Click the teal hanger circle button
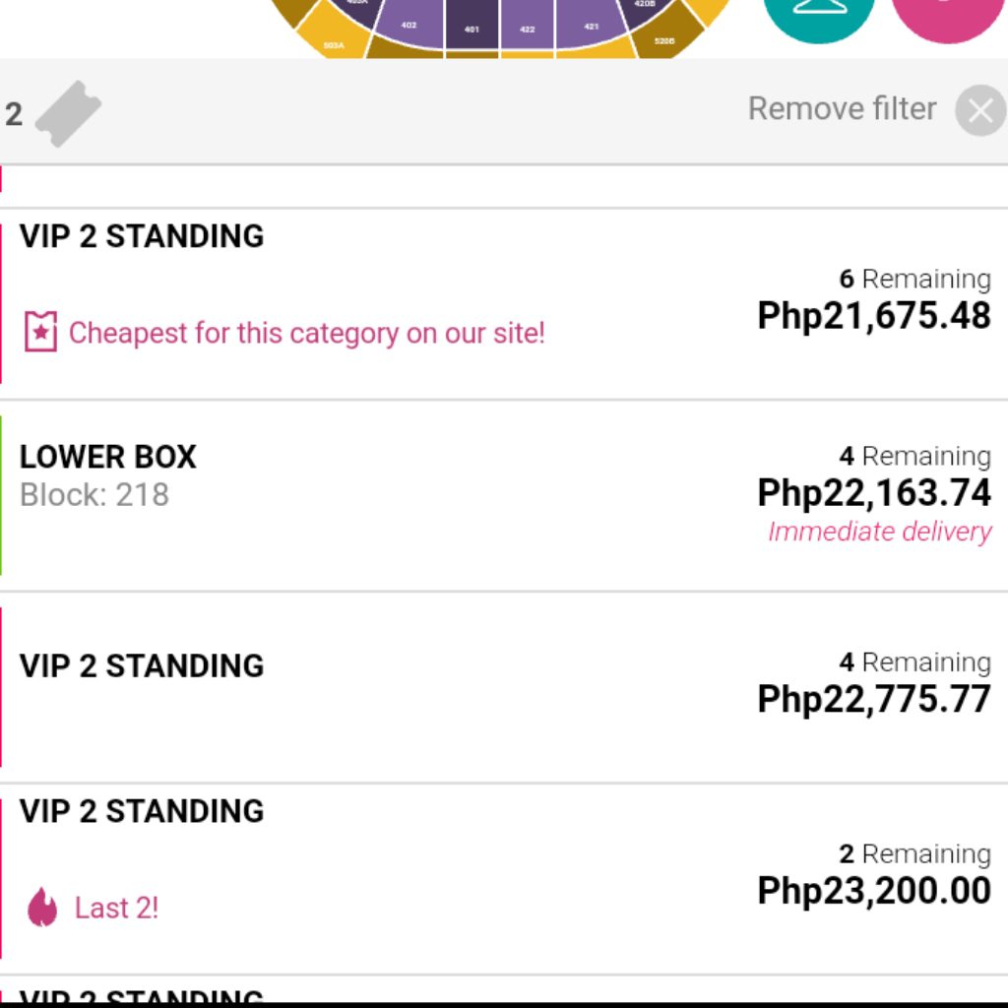This screenshot has height=1008, width=1008. 818,13
